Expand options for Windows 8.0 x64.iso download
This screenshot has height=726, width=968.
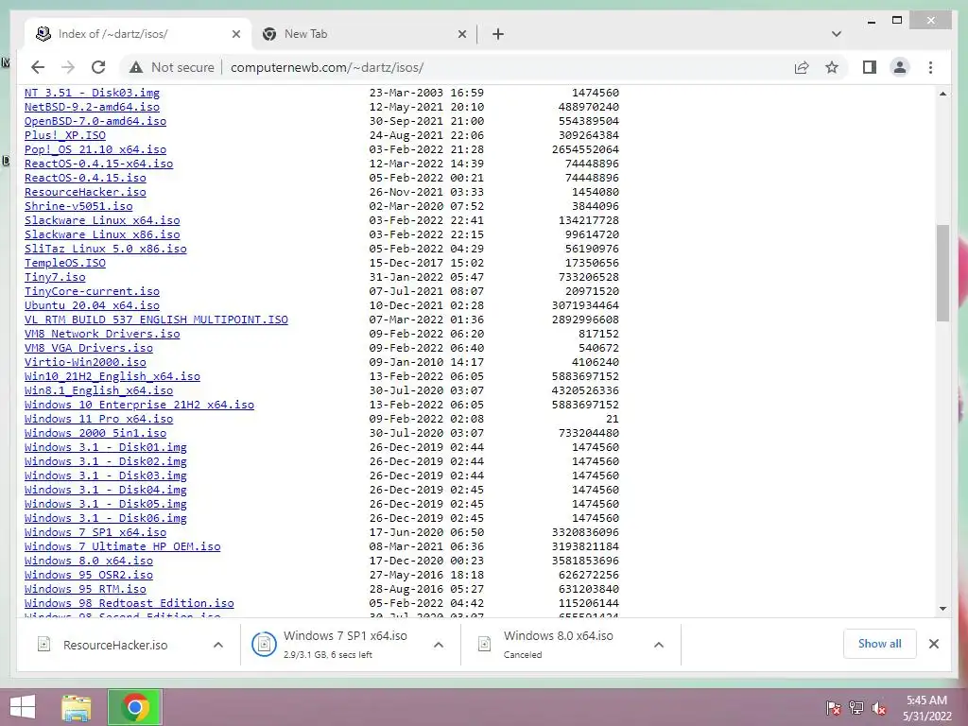(659, 645)
